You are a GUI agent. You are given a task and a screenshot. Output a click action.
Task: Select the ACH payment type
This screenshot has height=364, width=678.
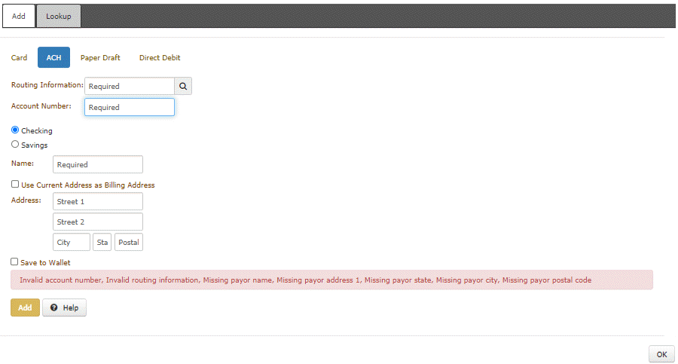(x=53, y=58)
